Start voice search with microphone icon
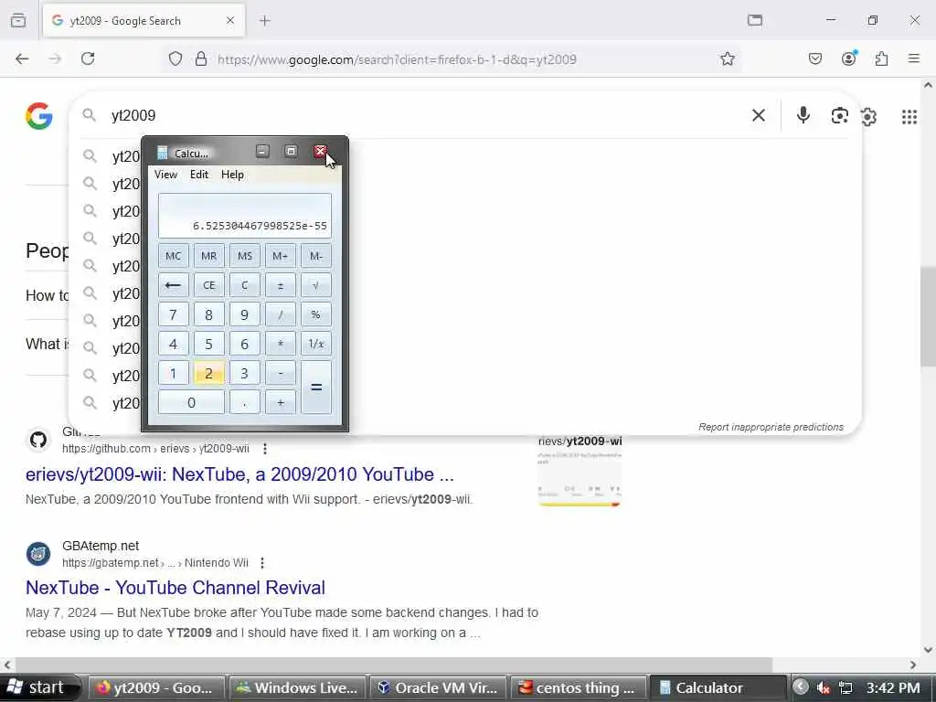Viewport: 936px width, 702px height. coord(803,115)
